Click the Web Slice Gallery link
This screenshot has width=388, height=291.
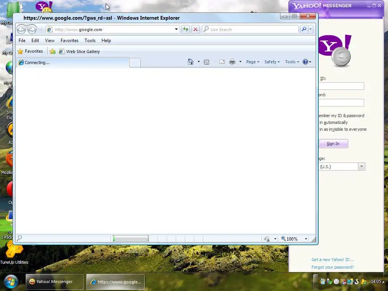point(80,52)
